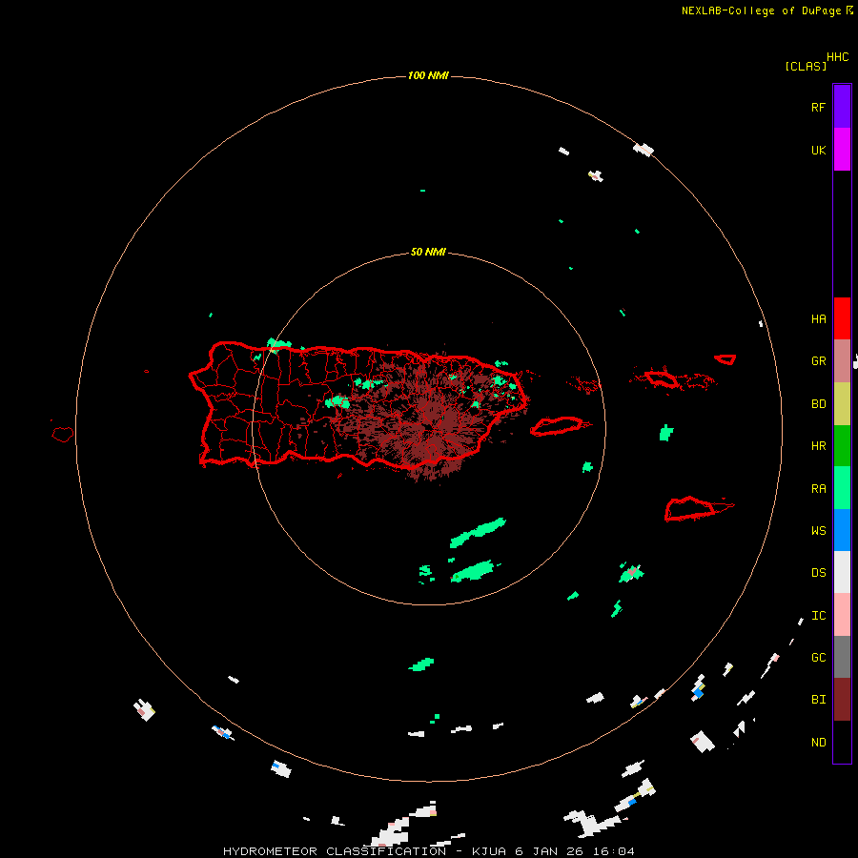Click the 6 JAN 26 date

tap(550, 851)
